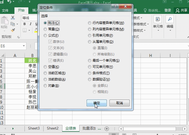Screen dimensions: 189x135
Task: Expand the 单元格 dropdown arrow
Action: tap(158, 31)
